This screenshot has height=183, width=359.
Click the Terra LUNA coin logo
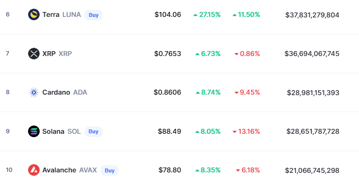click(34, 14)
